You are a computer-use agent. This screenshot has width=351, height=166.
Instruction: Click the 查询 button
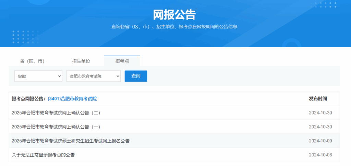pyautogui.click(x=136, y=76)
